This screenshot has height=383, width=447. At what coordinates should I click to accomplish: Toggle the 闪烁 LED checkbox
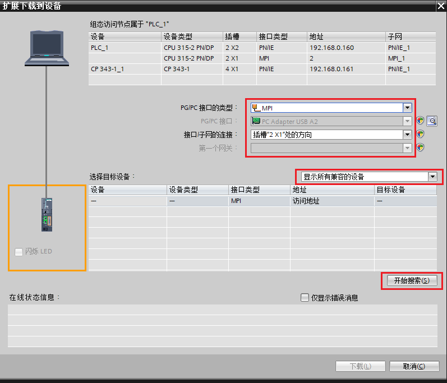pos(19,252)
